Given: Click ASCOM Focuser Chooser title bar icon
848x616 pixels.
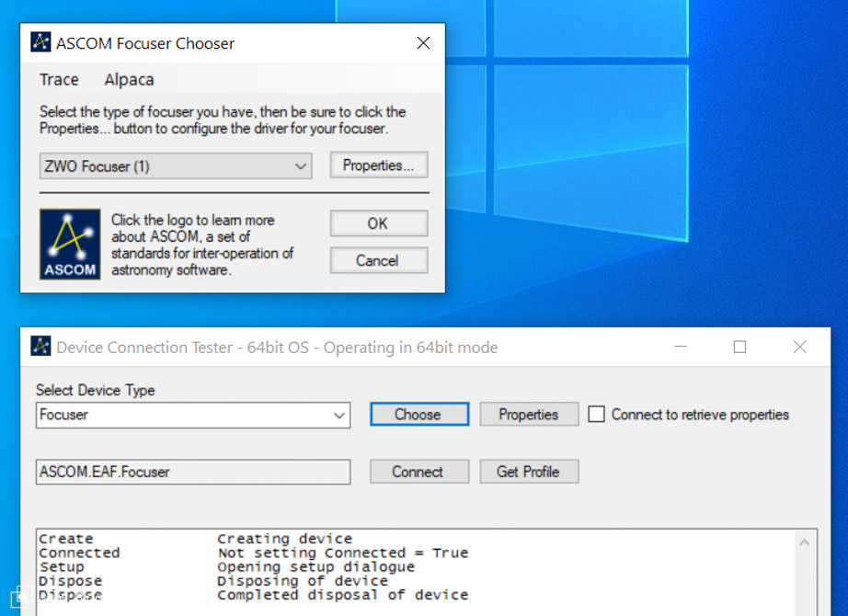Looking at the screenshot, I should (x=40, y=42).
